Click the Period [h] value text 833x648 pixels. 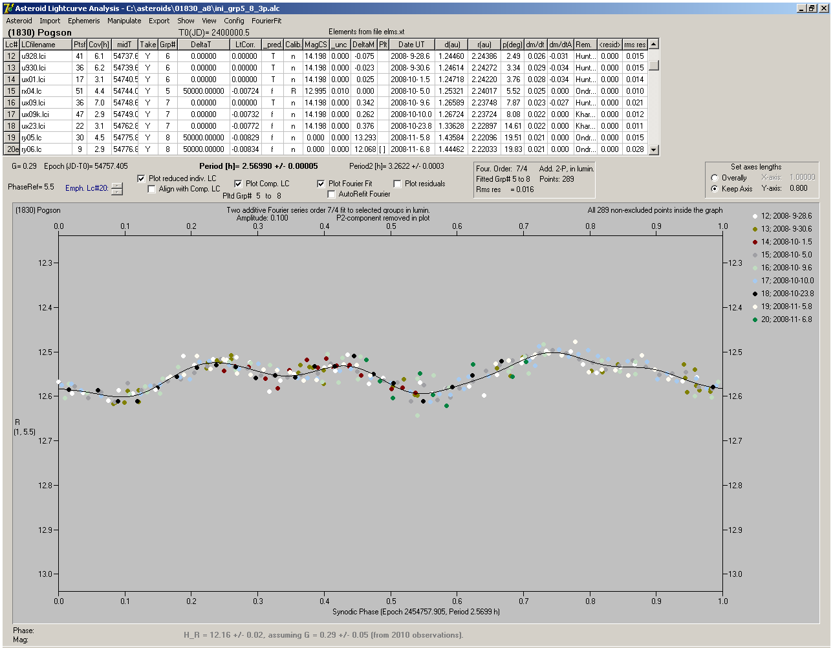(x=259, y=166)
